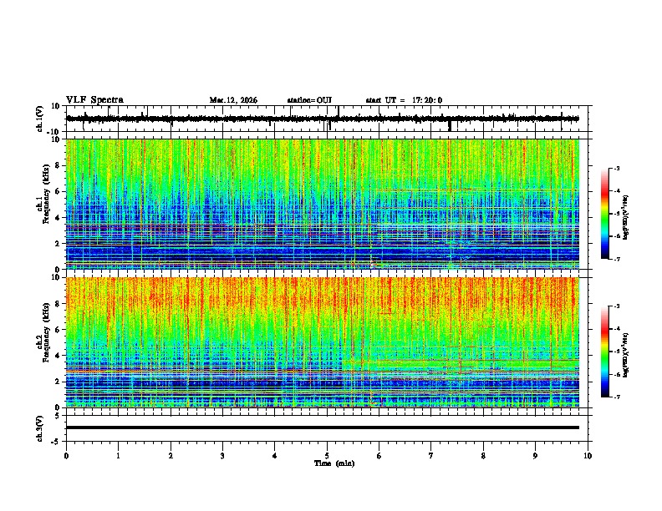Click the ch.1 voltage waveform trace panel
This screenshot has width=662, height=511.
(x=327, y=119)
